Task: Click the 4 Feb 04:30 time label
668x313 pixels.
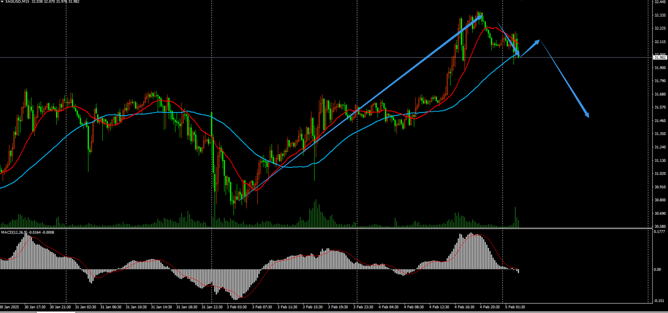Action: click(x=388, y=307)
